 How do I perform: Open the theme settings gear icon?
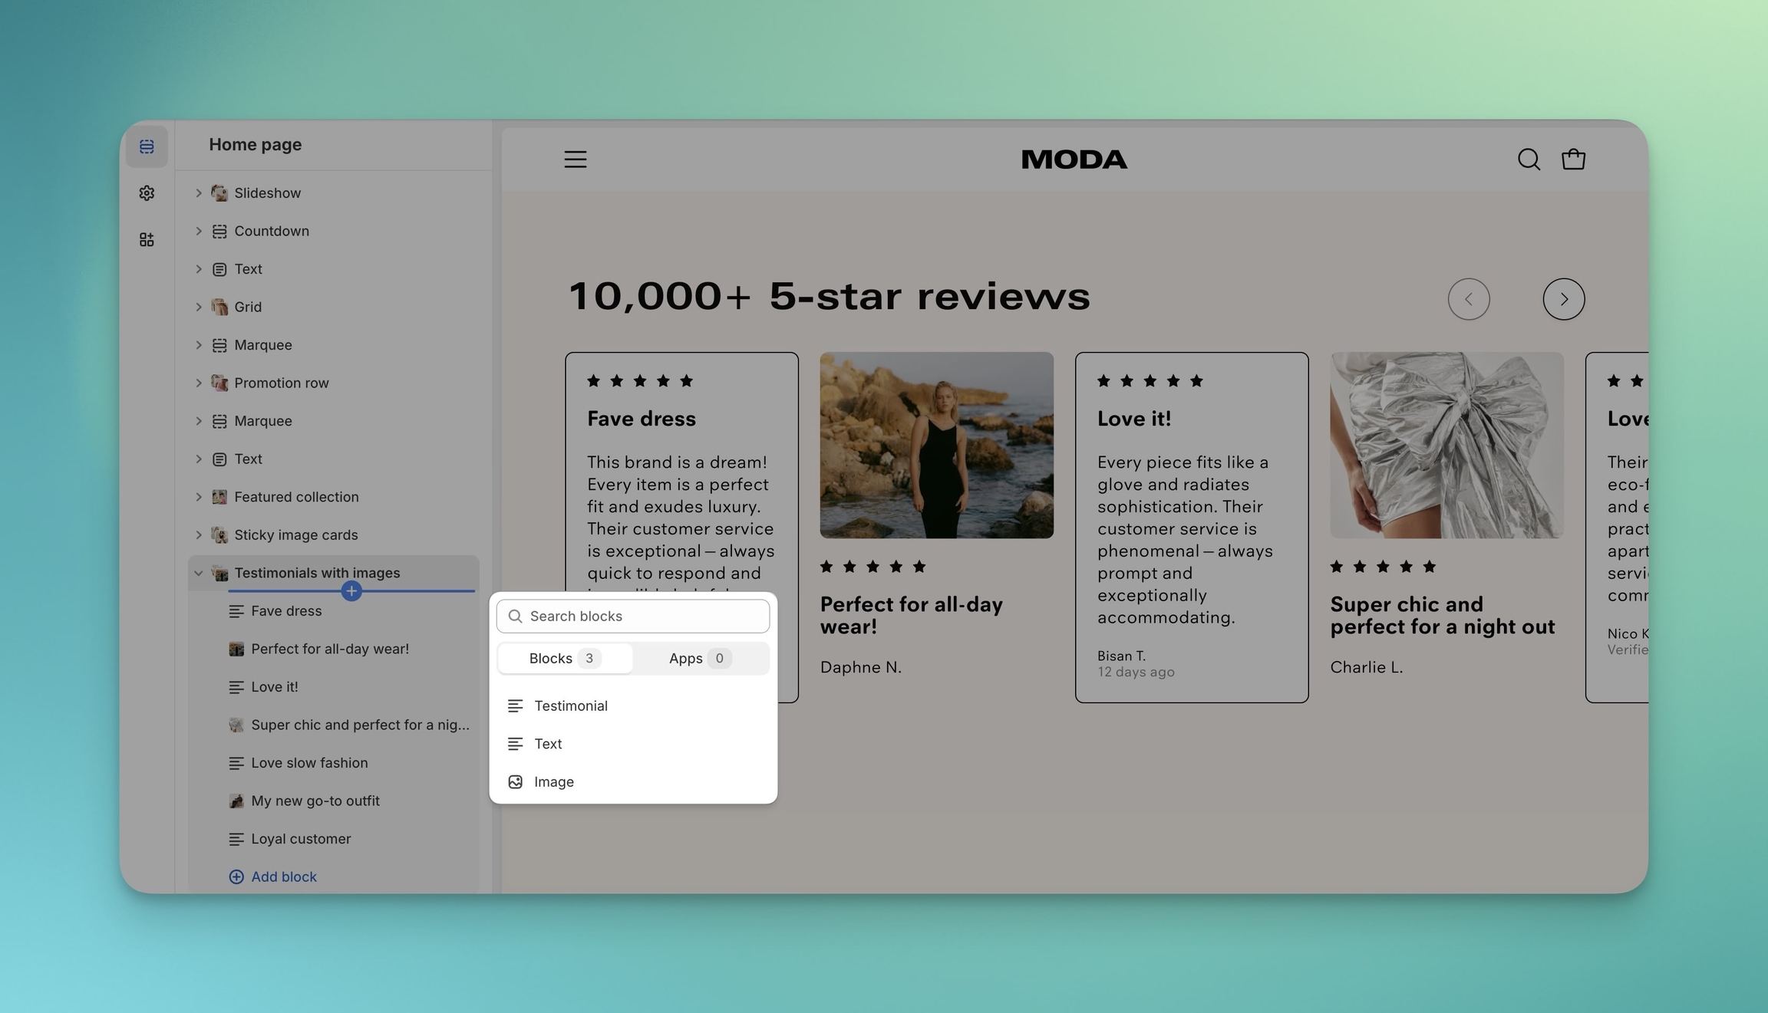click(x=147, y=193)
